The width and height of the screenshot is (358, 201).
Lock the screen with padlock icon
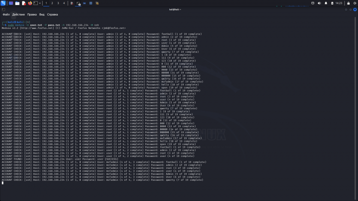[x=348, y=3]
